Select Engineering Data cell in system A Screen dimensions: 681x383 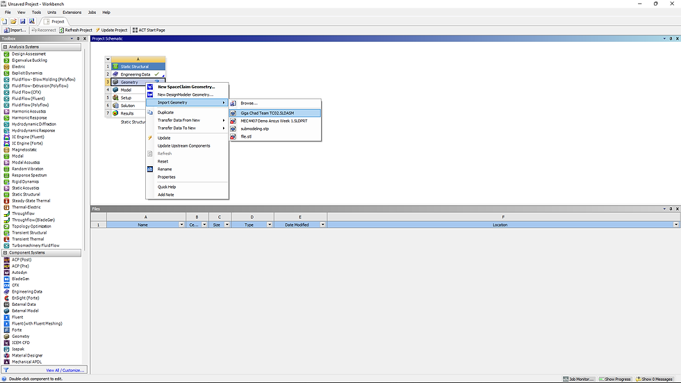point(138,74)
